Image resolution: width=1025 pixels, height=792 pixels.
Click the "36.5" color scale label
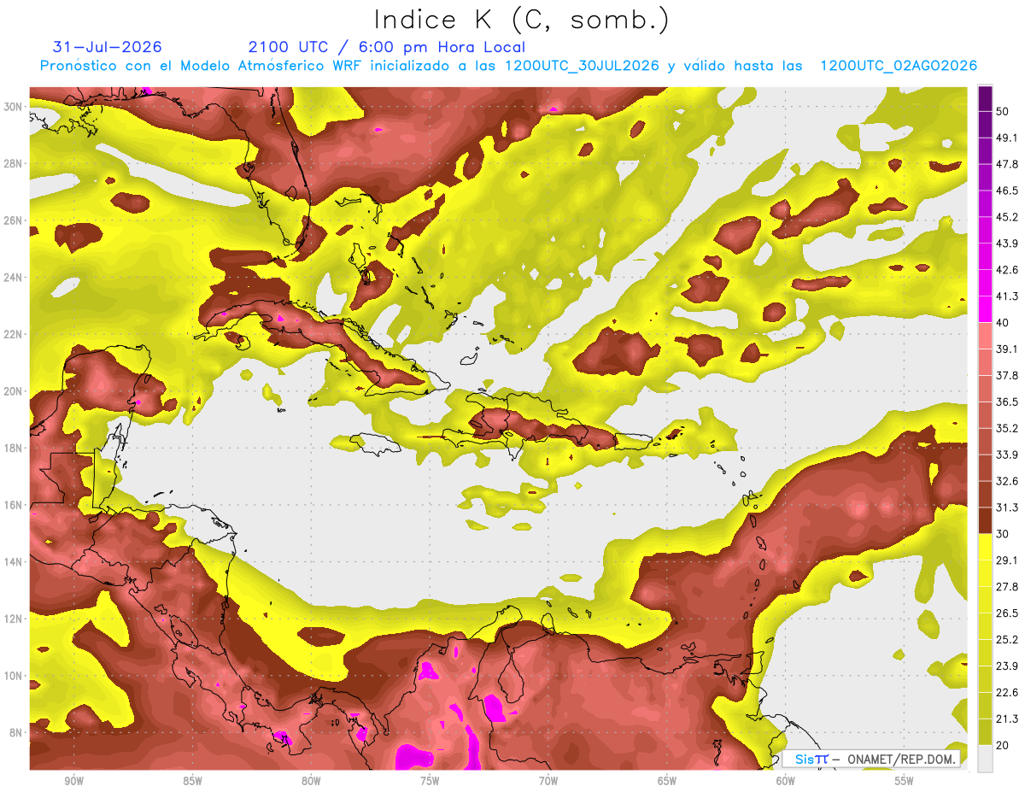tap(1007, 402)
